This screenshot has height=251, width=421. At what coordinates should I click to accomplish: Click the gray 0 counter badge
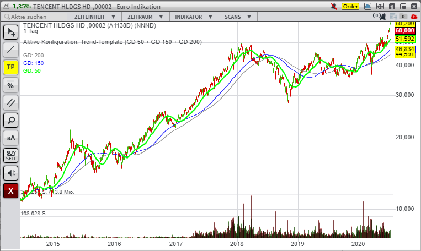(403, 17)
